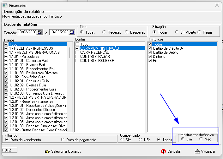Click the Visualizar printer icon
Viewport: 223px width, 159px height.
pyautogui.click(x=197, y=151)
